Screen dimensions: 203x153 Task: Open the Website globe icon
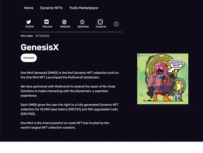pos(64,22)
